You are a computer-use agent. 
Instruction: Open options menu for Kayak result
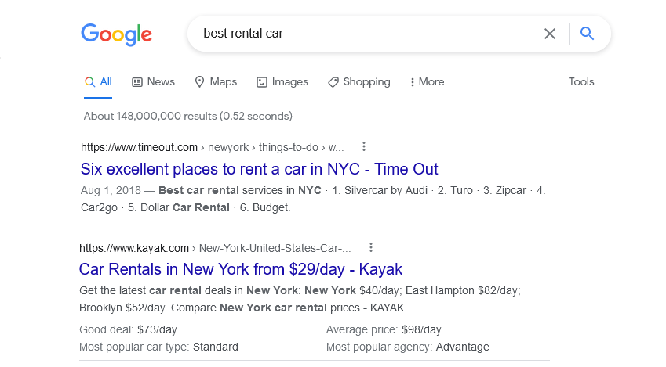pos(371,247)
